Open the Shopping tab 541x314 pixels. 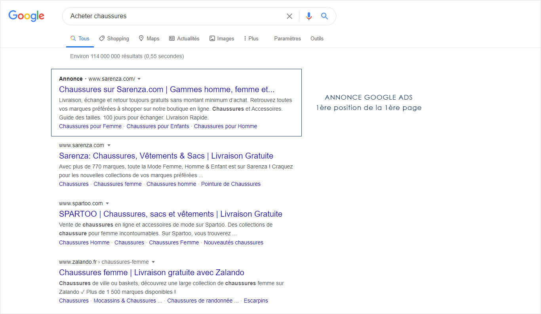[x=114, y=38]
